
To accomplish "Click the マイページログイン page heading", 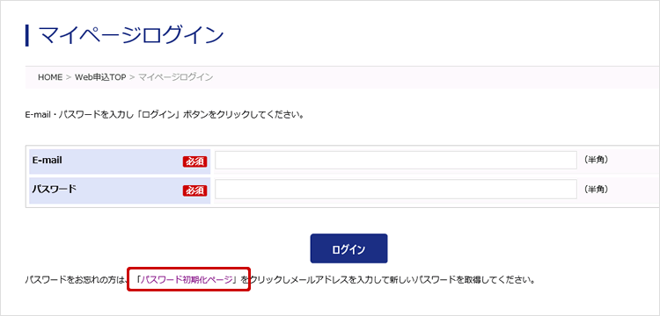I will click(x=130, y=35).
